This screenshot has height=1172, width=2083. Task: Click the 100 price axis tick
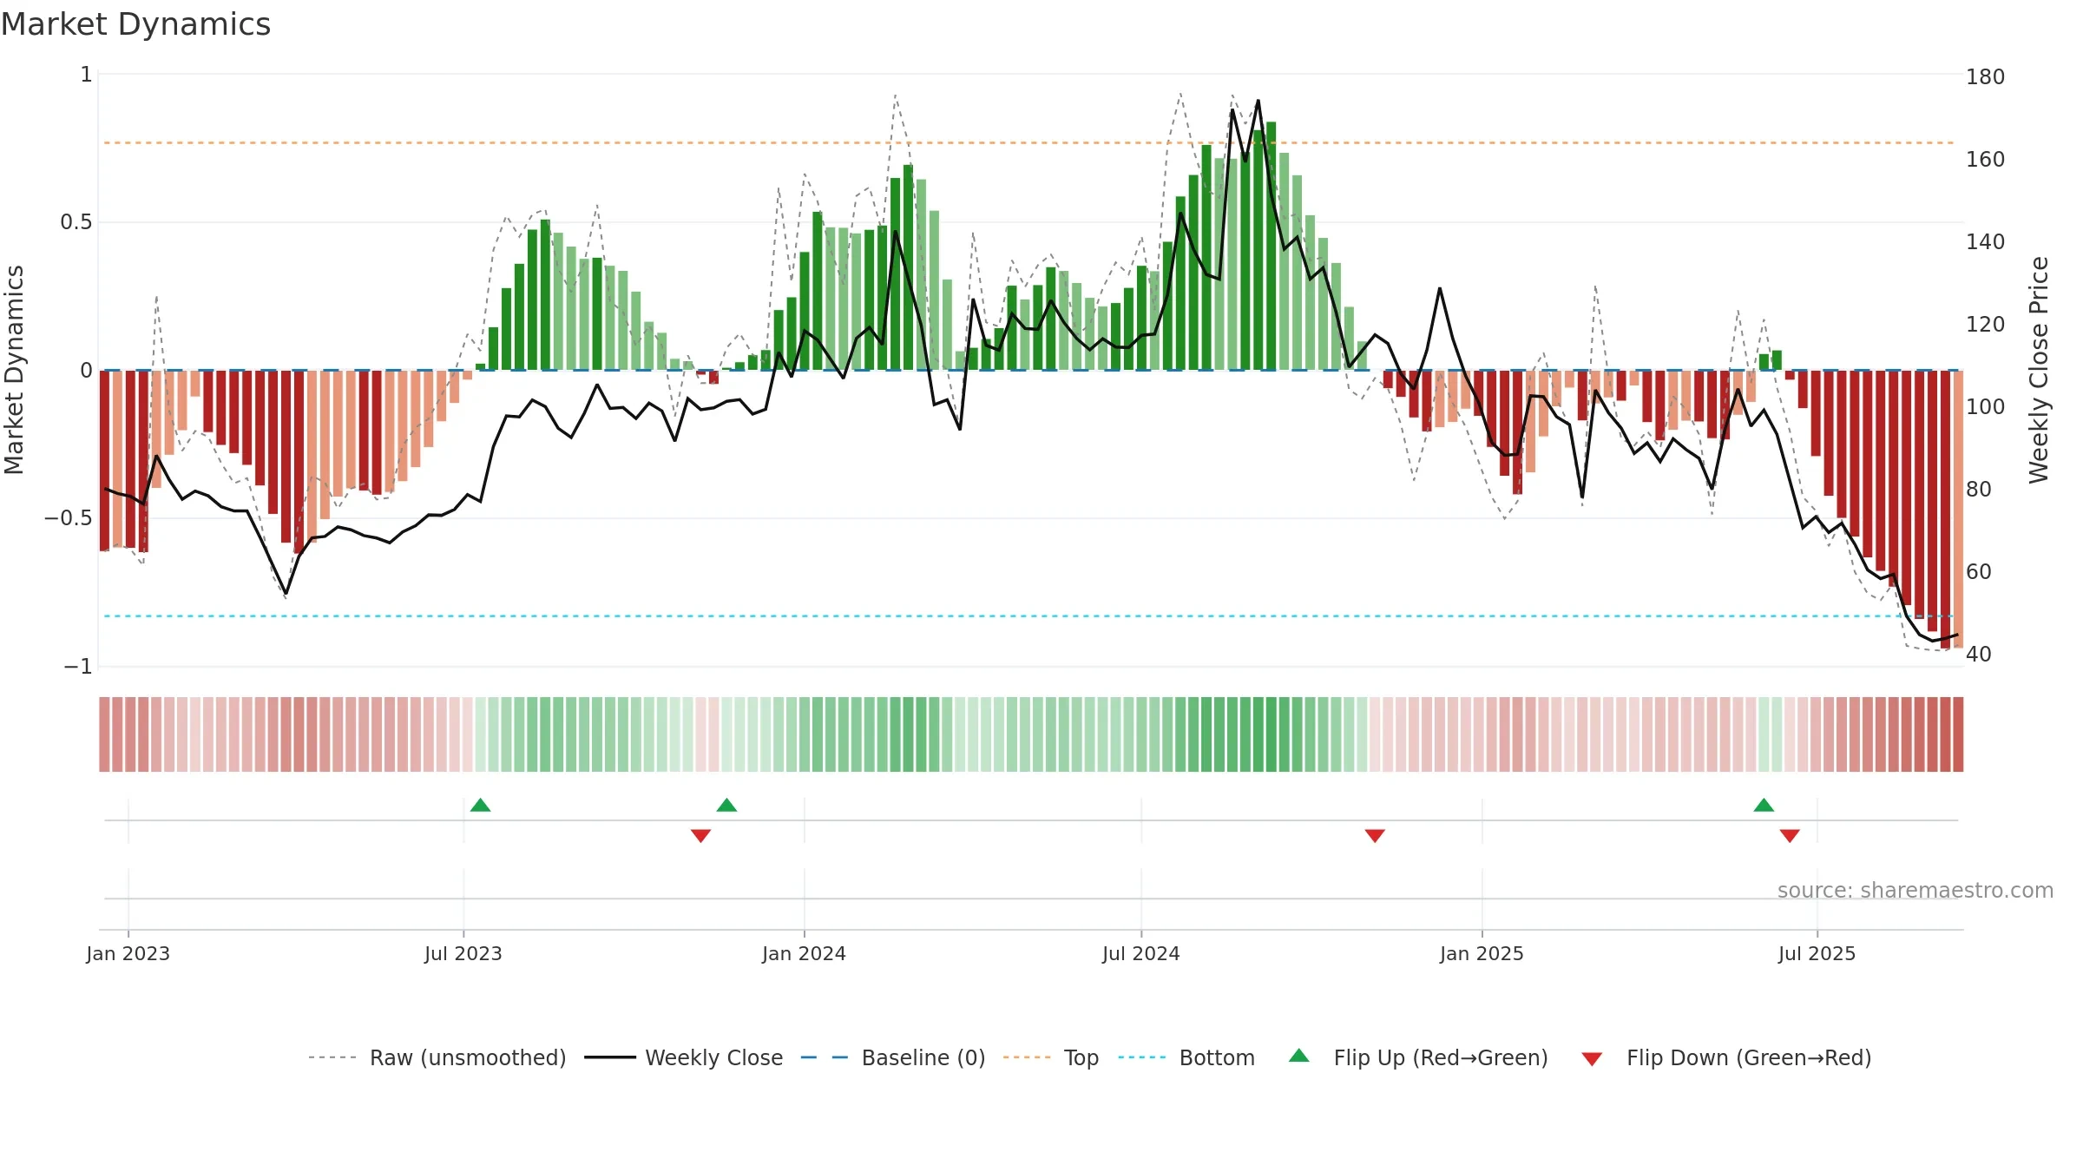click(1985, 406)
